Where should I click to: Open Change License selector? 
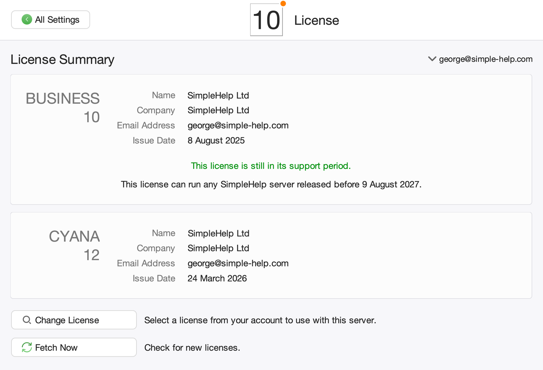point(74,320)
